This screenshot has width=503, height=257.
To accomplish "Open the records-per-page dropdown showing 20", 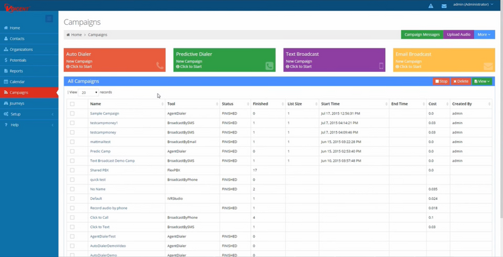I will click(x=89, y=93).
